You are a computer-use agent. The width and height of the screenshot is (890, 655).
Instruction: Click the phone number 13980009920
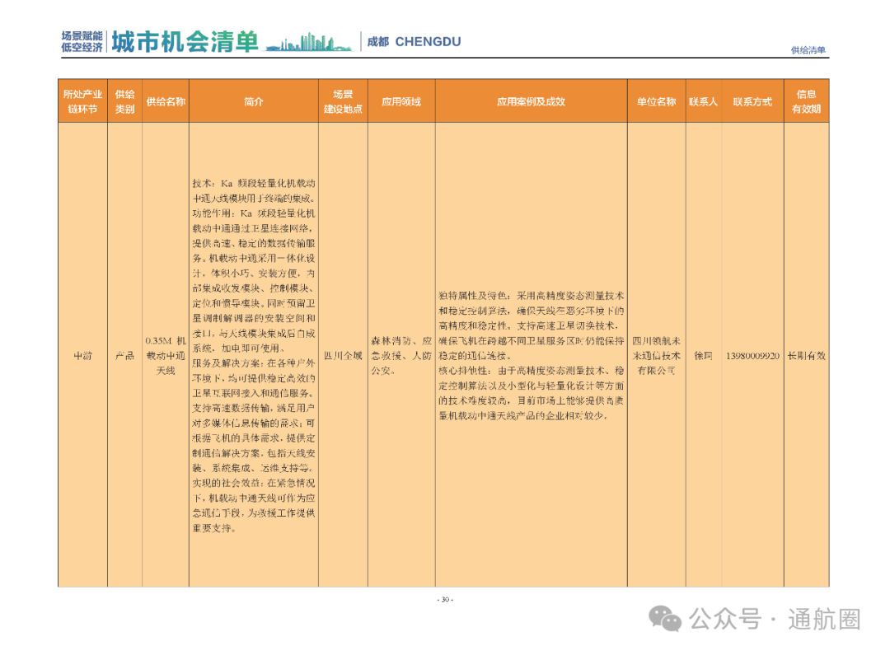[x=752, y=356]
